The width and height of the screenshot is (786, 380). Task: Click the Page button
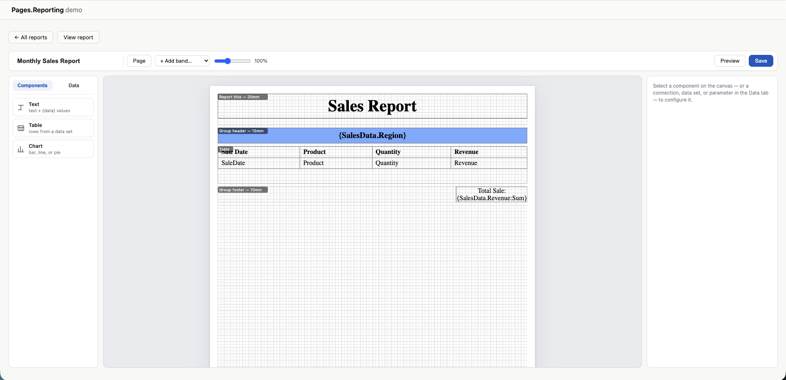(139, 61)
